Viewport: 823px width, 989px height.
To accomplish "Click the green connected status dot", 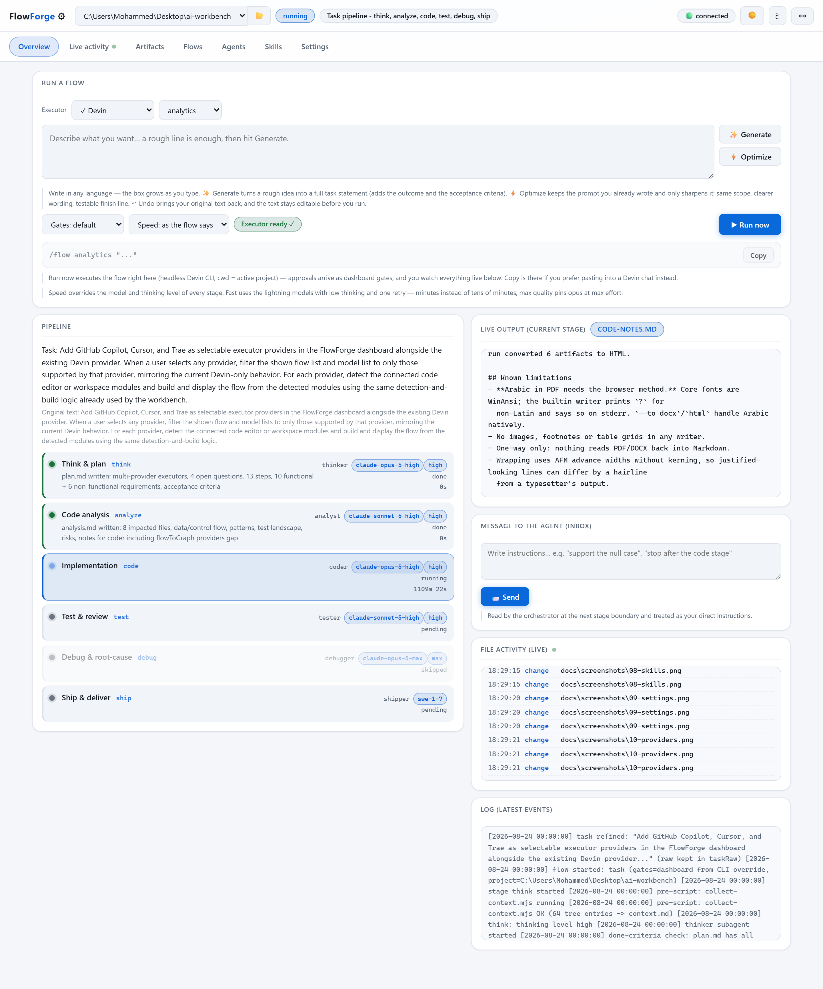I will pyautogui.click(x=689, y=16).
